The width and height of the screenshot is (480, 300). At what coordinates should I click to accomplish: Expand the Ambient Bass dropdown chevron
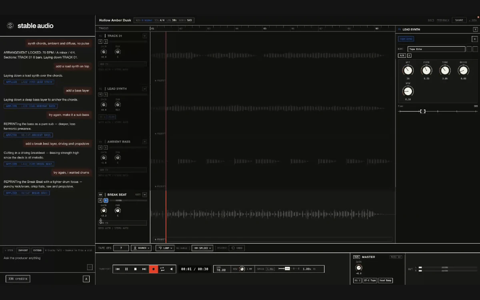pyautogui.click(x=145, y=142)
